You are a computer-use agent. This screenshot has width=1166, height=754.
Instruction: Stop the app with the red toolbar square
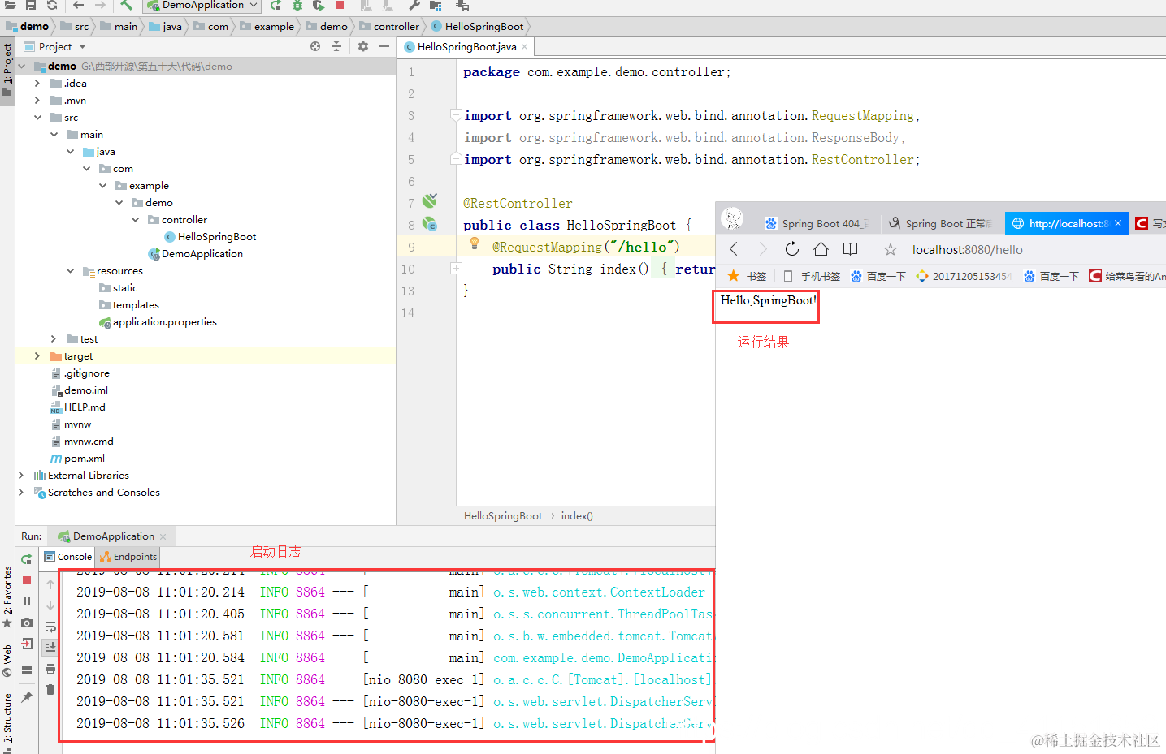point(340,5)
